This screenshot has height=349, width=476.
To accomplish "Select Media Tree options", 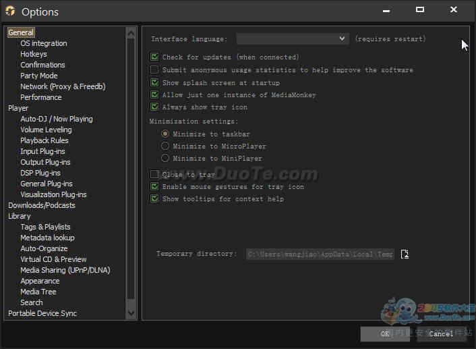I will point(38,292).
